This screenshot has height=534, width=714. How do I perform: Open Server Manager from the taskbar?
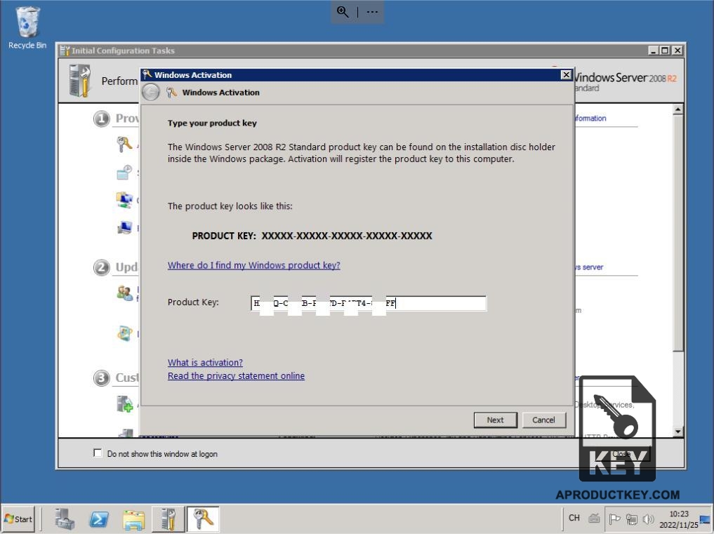pos(64,519)
